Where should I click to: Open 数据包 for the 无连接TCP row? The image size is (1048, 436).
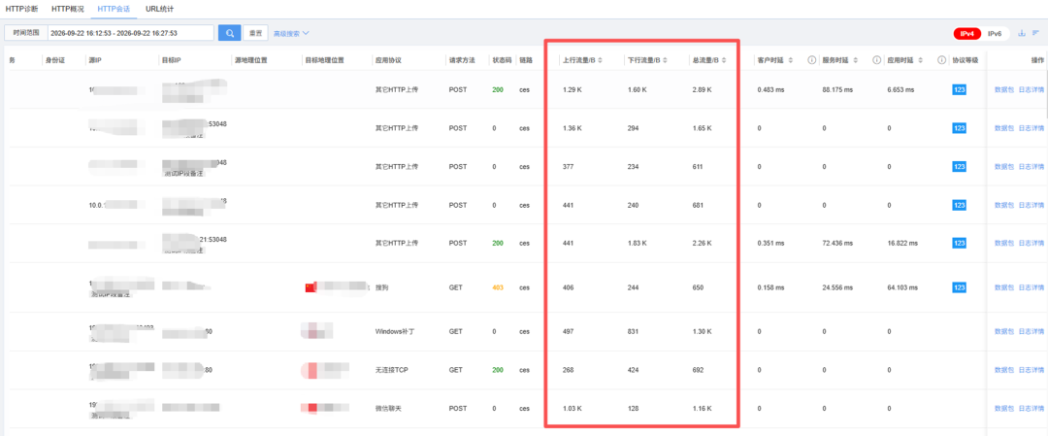1004,370
